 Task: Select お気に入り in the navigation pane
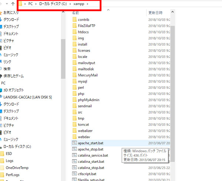11,13
